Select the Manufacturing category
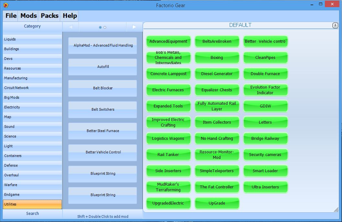 32,78
